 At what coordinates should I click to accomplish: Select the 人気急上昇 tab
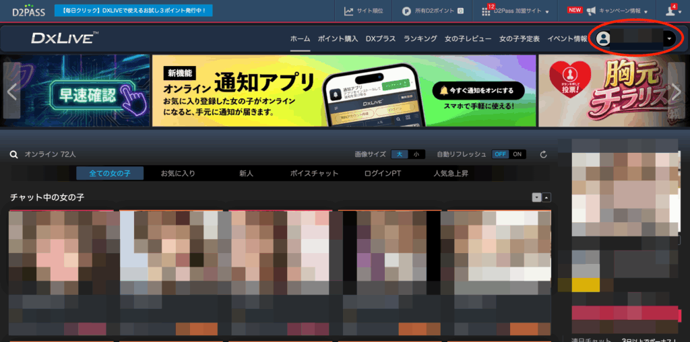[451, 173]
